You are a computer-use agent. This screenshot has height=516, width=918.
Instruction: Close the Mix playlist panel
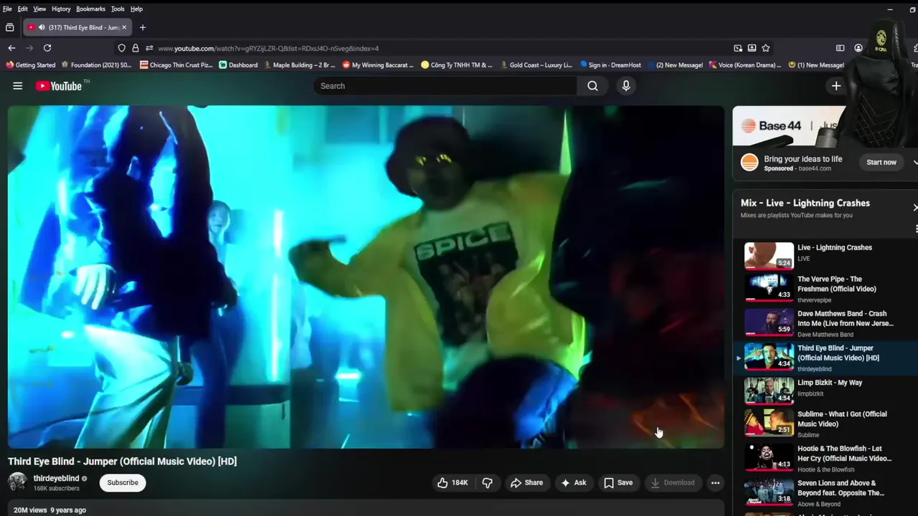[x=914, y=207]
